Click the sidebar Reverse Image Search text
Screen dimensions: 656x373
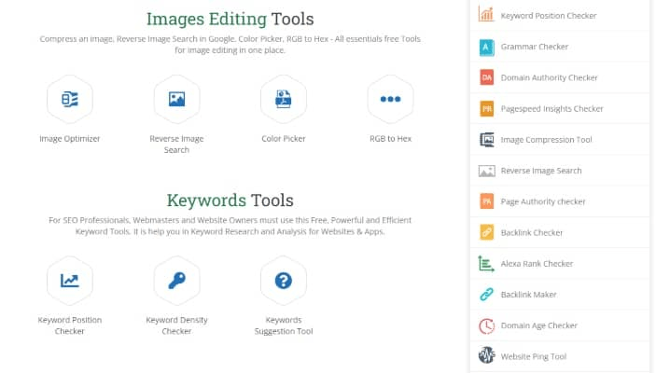click(541, 171)
